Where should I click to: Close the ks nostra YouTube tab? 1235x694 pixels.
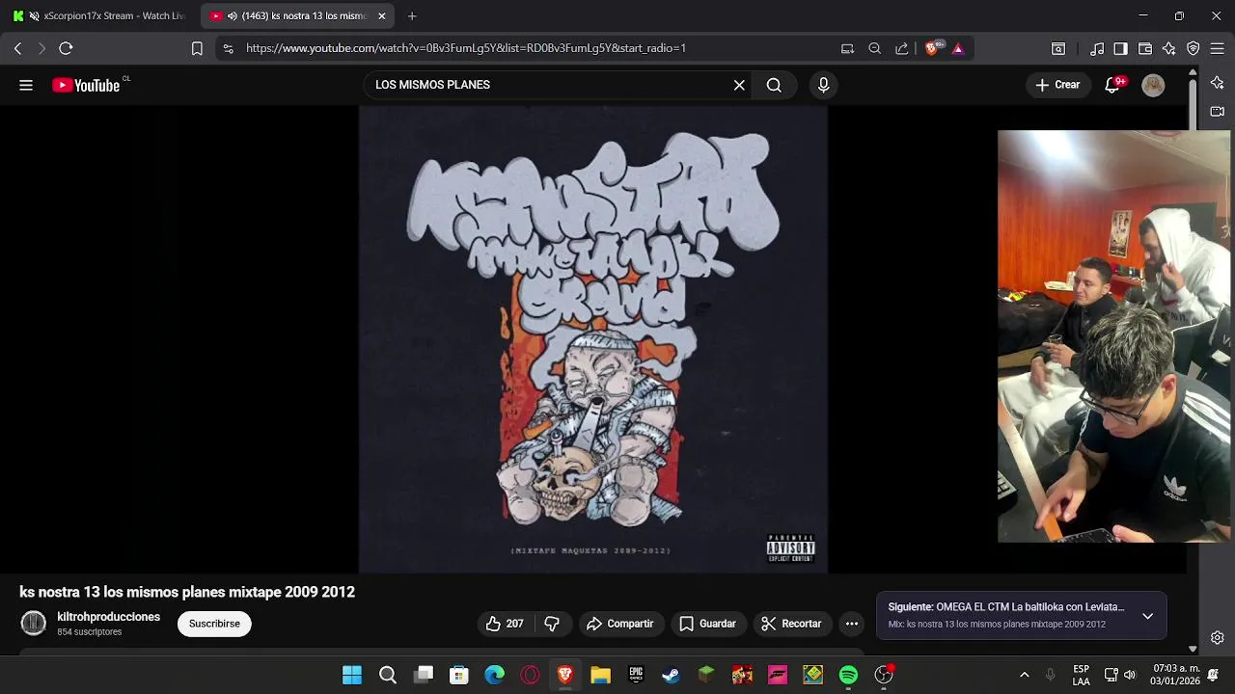pos(381,16)
